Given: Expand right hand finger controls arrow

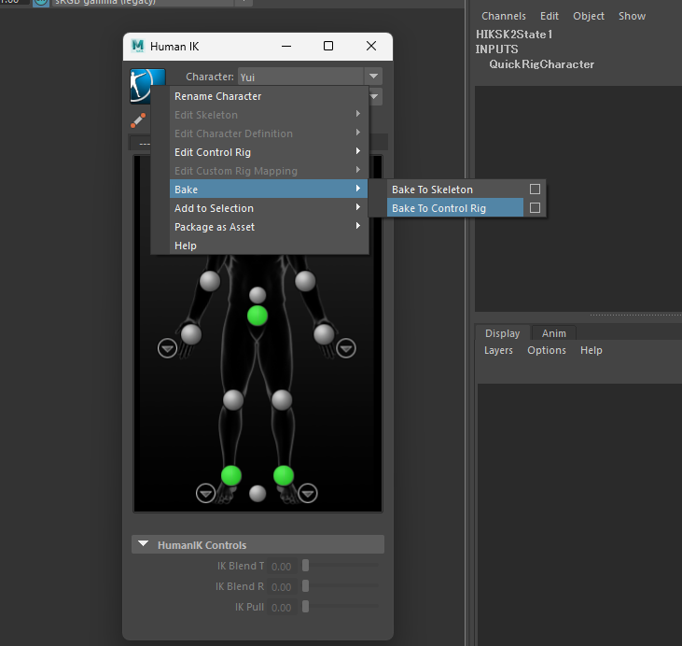Looking at the screenshot, I should pos(167,348).
